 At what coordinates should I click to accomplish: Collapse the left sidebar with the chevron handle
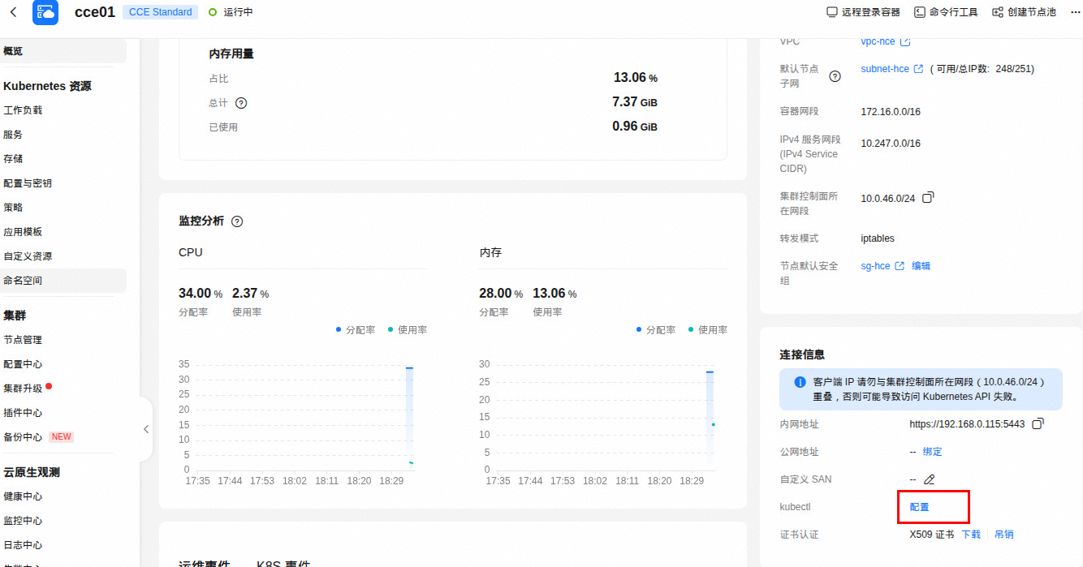(x=146, y=429)
